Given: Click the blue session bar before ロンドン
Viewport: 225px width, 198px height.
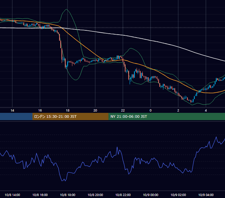Looking at the screenshot, I should tap(16, 116).
